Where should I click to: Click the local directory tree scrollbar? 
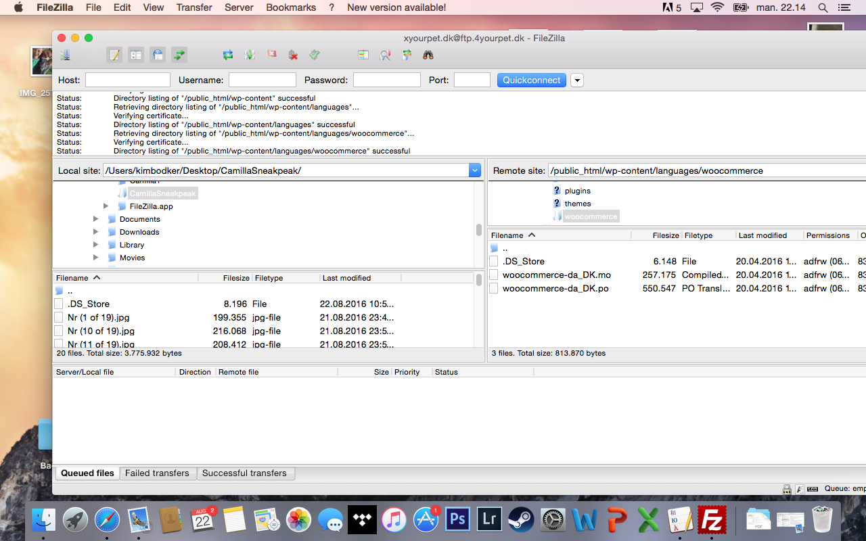(x=479, y=230)
